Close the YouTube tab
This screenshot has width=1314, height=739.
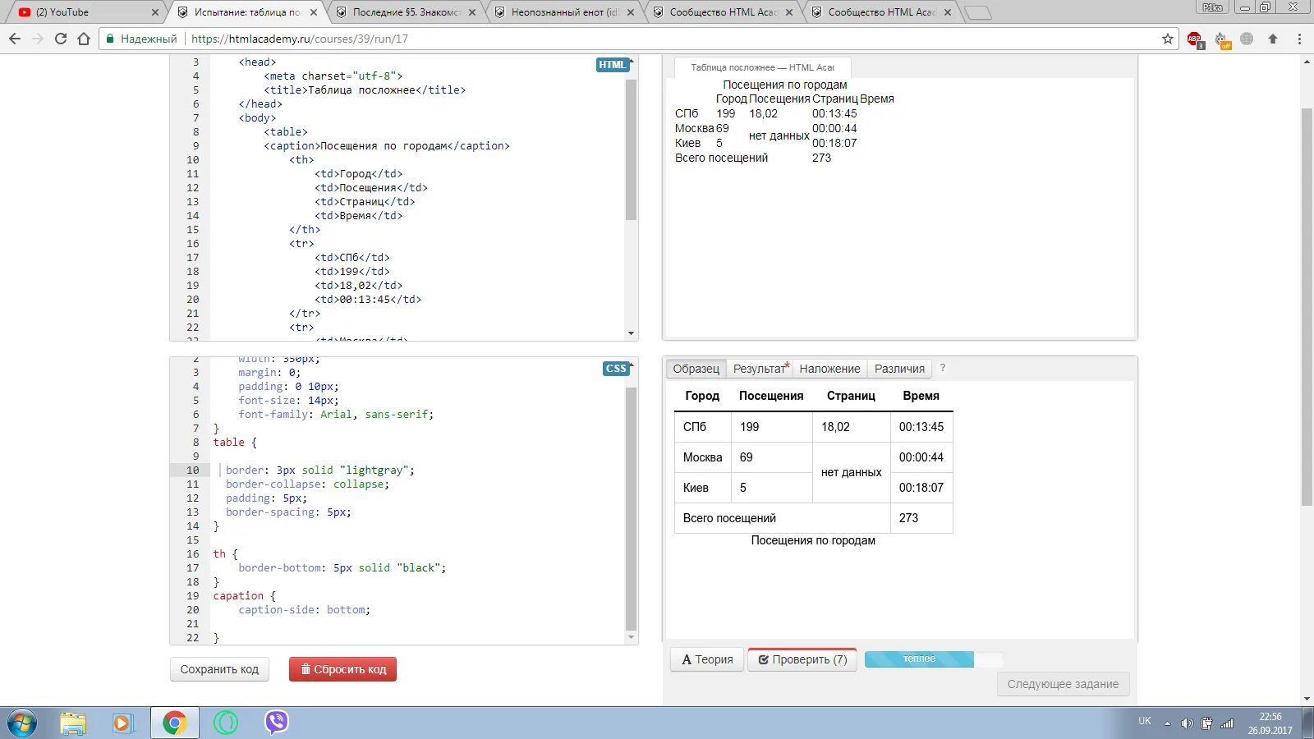click(x=155, y=12)
